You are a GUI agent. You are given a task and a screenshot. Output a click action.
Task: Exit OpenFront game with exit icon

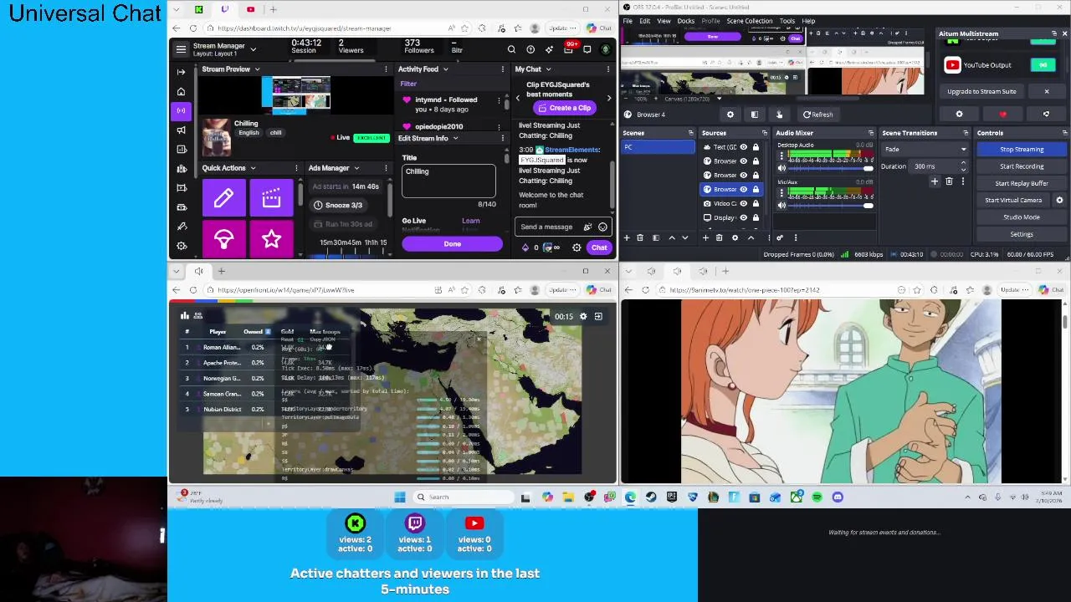coord(598,316)
